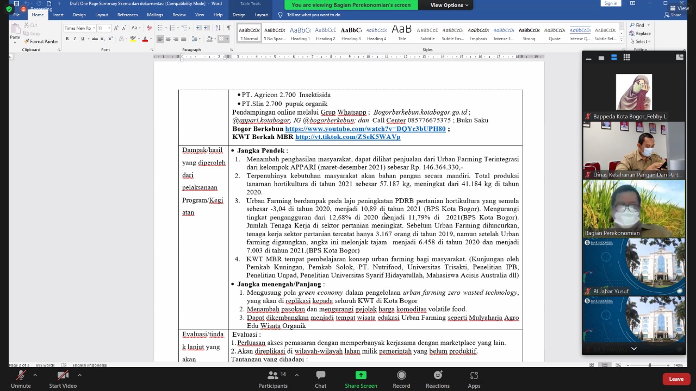Toggle Show/Hide paragraph marks
Image resolution: width=696 pixels, height=391 pixels.
[228, 28]
